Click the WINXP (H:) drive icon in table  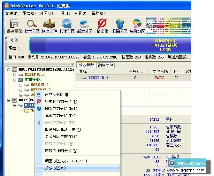[84, 78]
